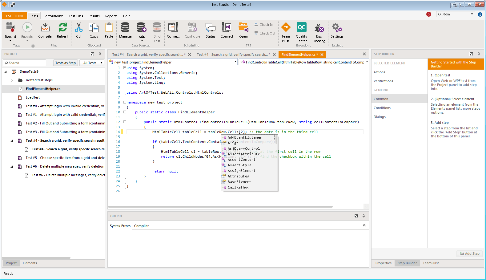Image resolution: width=486 pixels, height=280 pixels.
Task: Toggle Tests as Step button
Action: click(66, 63)
